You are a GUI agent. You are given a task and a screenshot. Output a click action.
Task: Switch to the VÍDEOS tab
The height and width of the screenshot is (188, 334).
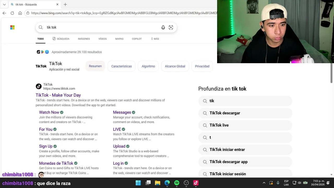point(103,39)
